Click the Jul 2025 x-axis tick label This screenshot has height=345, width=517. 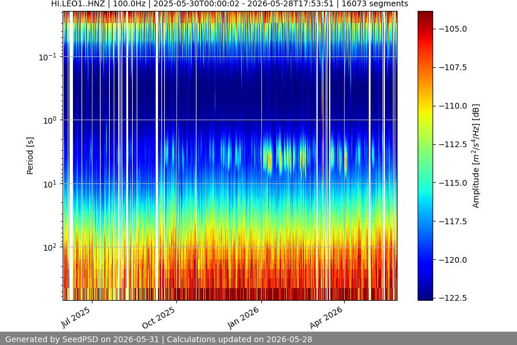(x=75, y=317)
